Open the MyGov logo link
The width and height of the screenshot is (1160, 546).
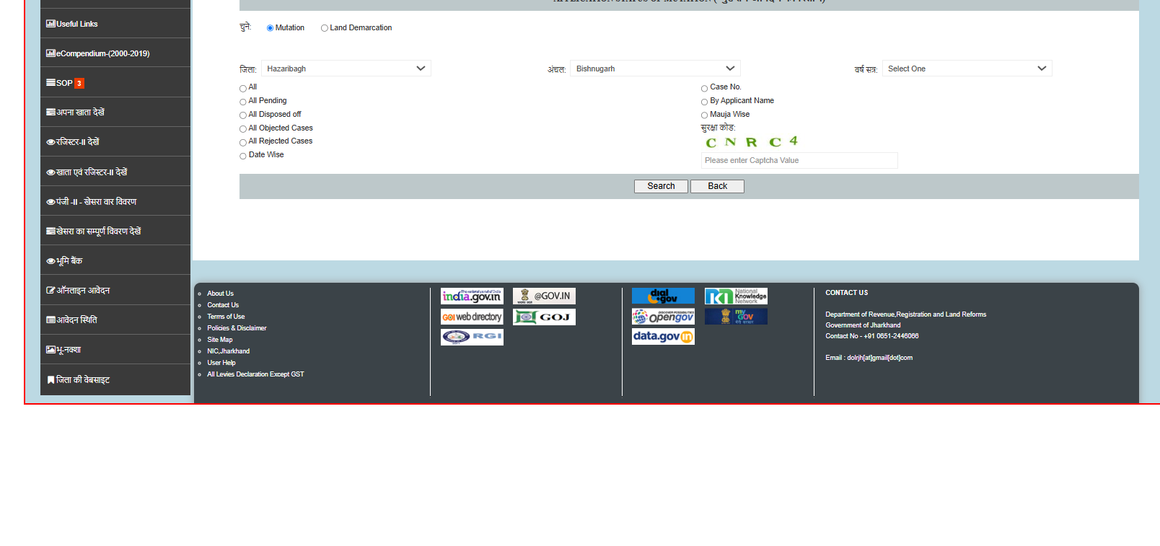coord(736,317)
